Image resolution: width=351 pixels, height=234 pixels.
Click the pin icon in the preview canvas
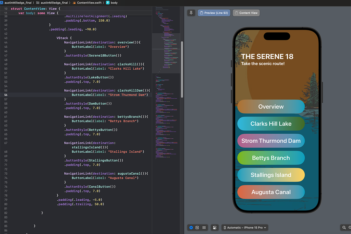point(191,13)
